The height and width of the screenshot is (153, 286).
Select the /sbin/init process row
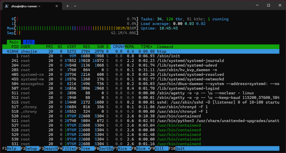click(x=79, y=56)
